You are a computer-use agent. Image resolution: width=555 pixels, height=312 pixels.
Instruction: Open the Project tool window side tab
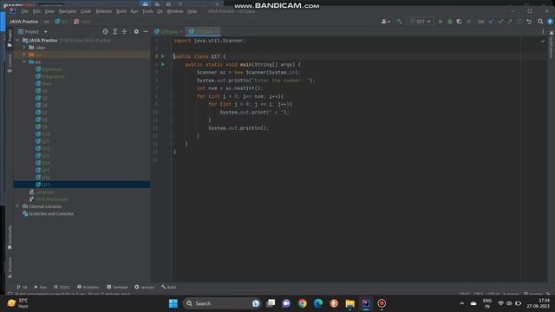pos(10,38)
